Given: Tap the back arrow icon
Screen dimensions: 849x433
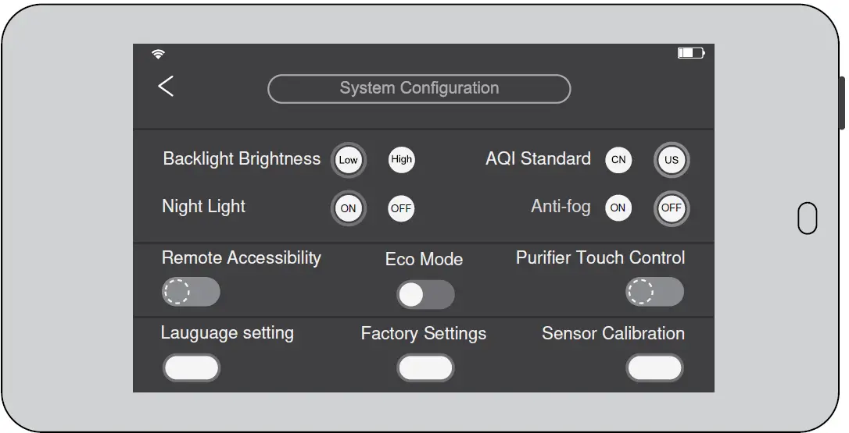Looking at the screenshot, I should point(166,86).
